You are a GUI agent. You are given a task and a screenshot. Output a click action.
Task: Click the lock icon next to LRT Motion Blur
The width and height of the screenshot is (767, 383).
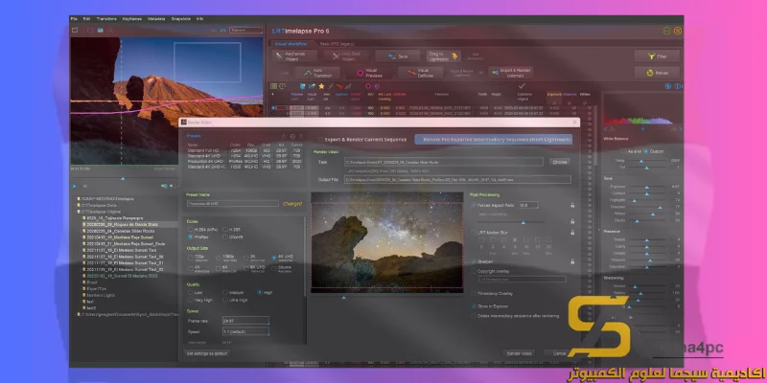(572, 233)
